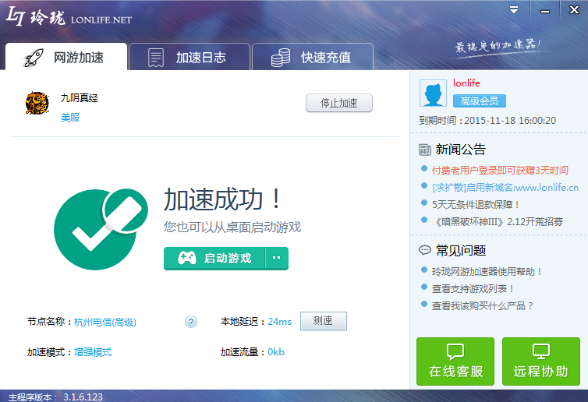Open 在线客服 online support
Viewport: 588px width, 402px height.
(x=455, y=361)
